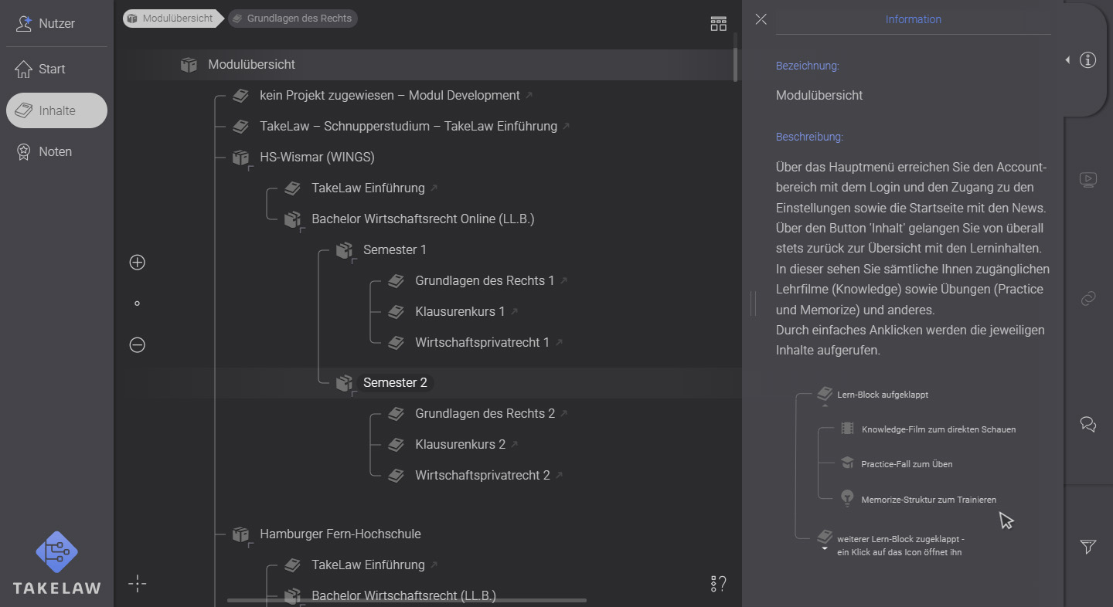Click the small zoom level dot between plus and minus
Image resolution: width=1113 pixels, height=607 pixels.
click(137, 303)
